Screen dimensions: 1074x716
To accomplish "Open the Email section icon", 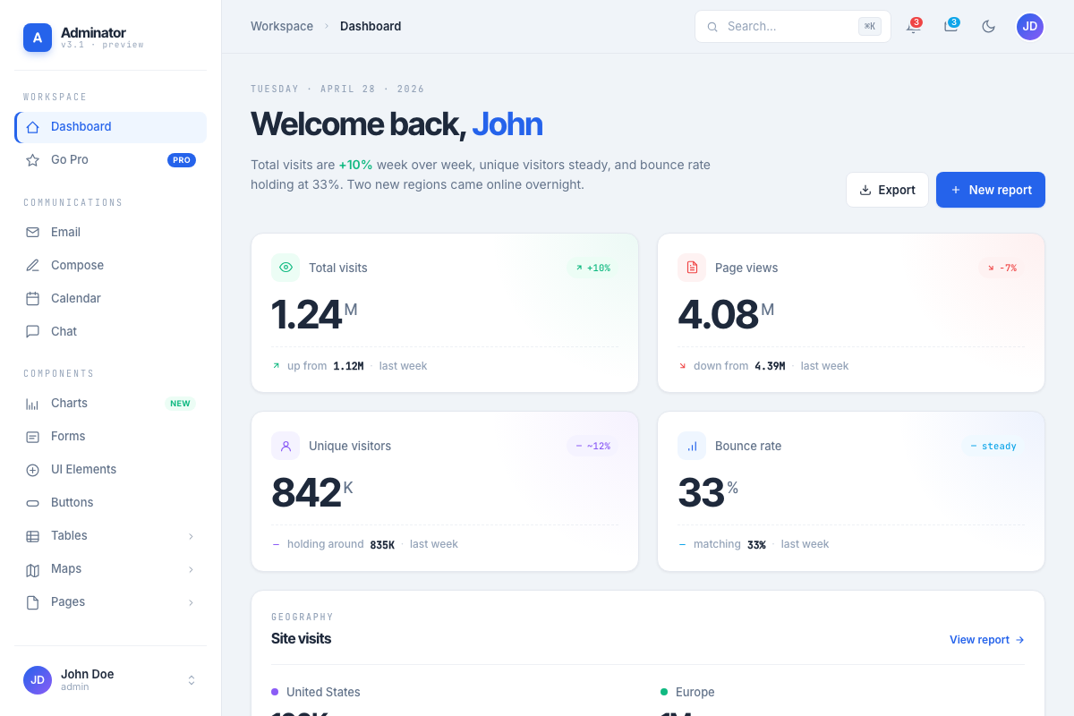I will 32,232.
